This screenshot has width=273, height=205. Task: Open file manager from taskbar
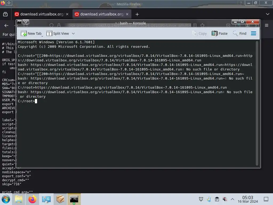[19, 199]
